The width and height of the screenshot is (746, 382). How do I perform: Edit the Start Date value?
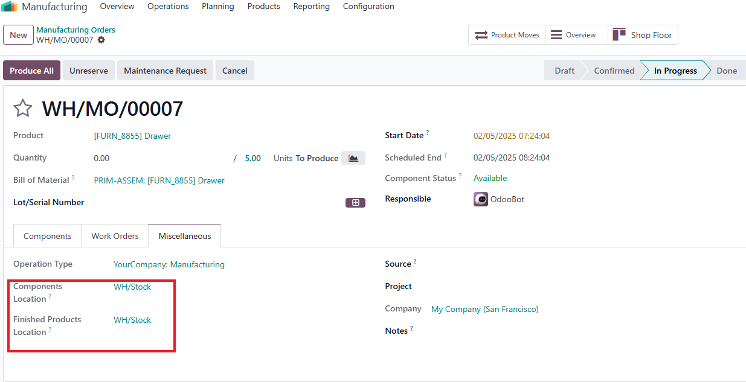[512, 136]
